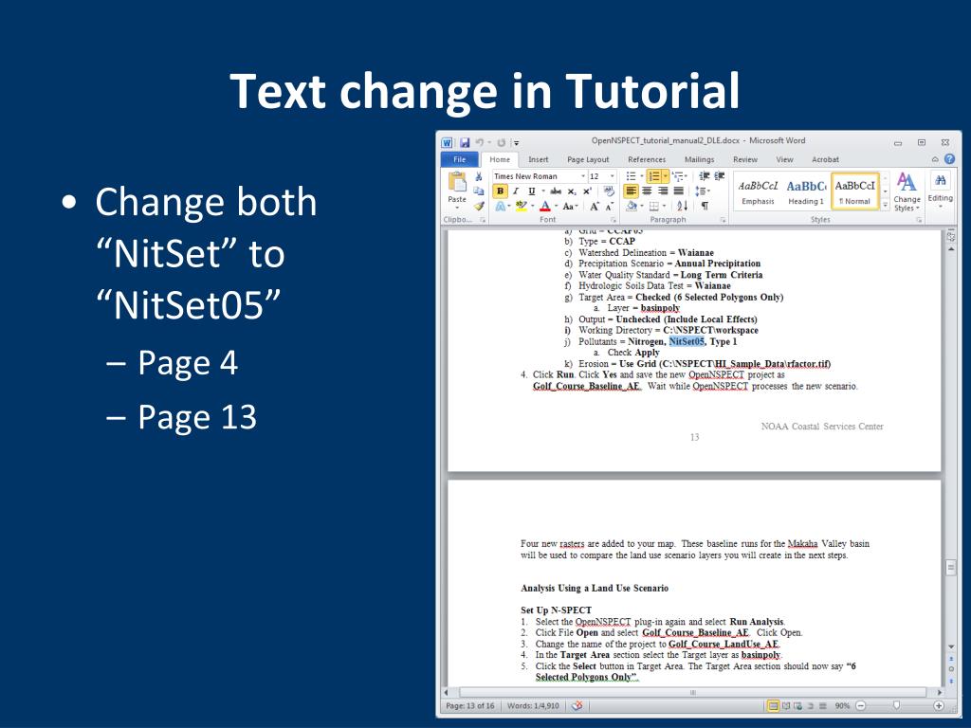The height and width of the screenshot is (728, 971).
Task: Click the Change Styles icon
Action: coord(907,191)
